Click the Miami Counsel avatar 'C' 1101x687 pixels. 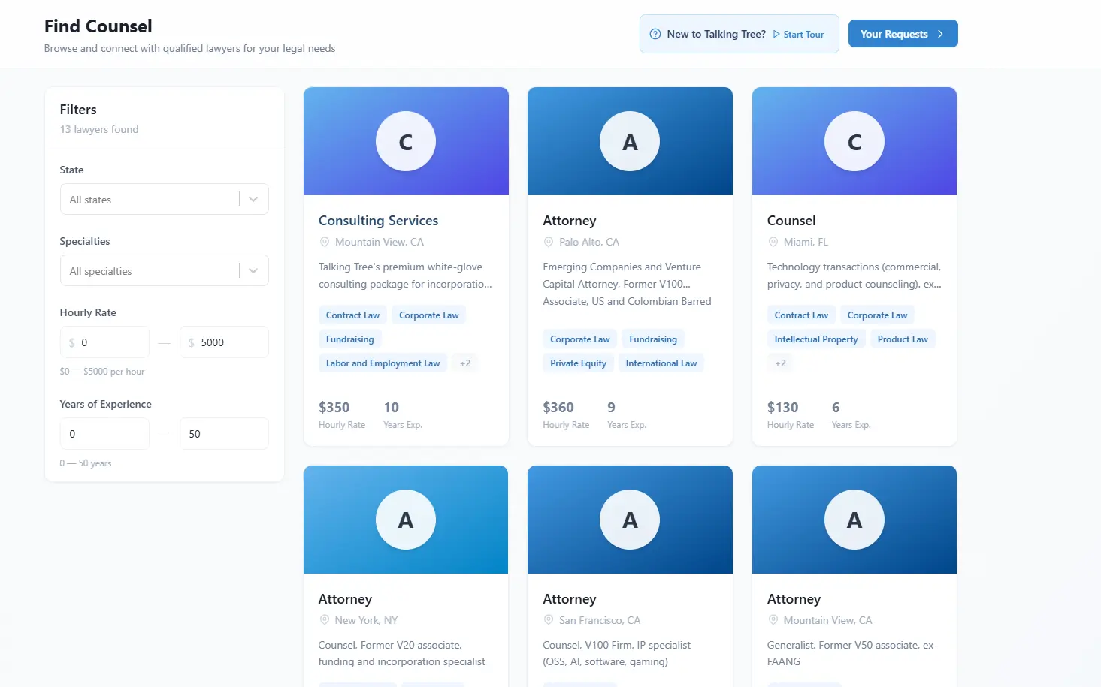point(854,142)
